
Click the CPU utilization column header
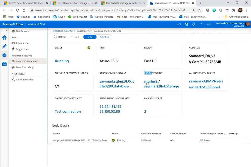(178, 133)
